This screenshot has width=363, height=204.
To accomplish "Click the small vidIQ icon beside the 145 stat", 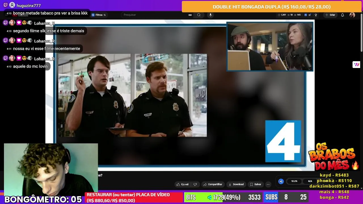I will click(305, 15).
